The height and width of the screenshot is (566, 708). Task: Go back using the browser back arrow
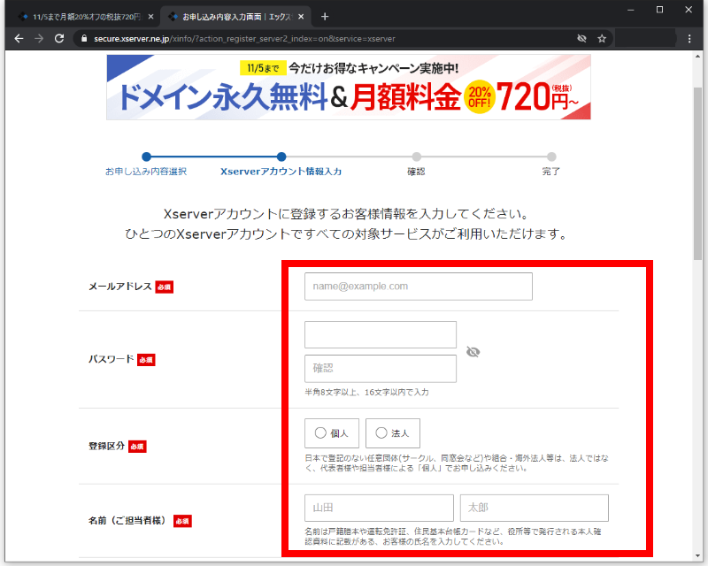19,39
